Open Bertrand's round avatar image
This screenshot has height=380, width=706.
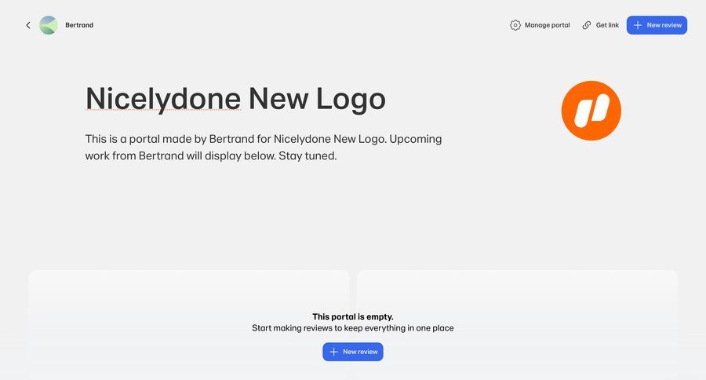point(49,25)
